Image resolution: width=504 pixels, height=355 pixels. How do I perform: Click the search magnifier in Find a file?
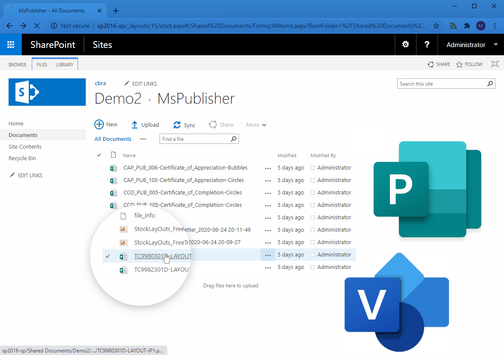pyautogui.click(x=233, y=139)
